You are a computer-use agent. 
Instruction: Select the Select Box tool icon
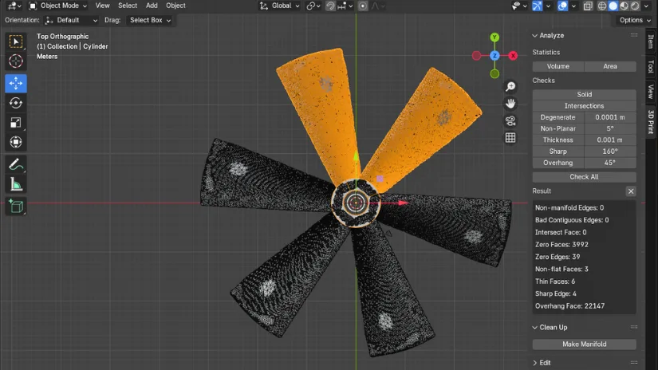pyautogui.click(x=16, y=41)
